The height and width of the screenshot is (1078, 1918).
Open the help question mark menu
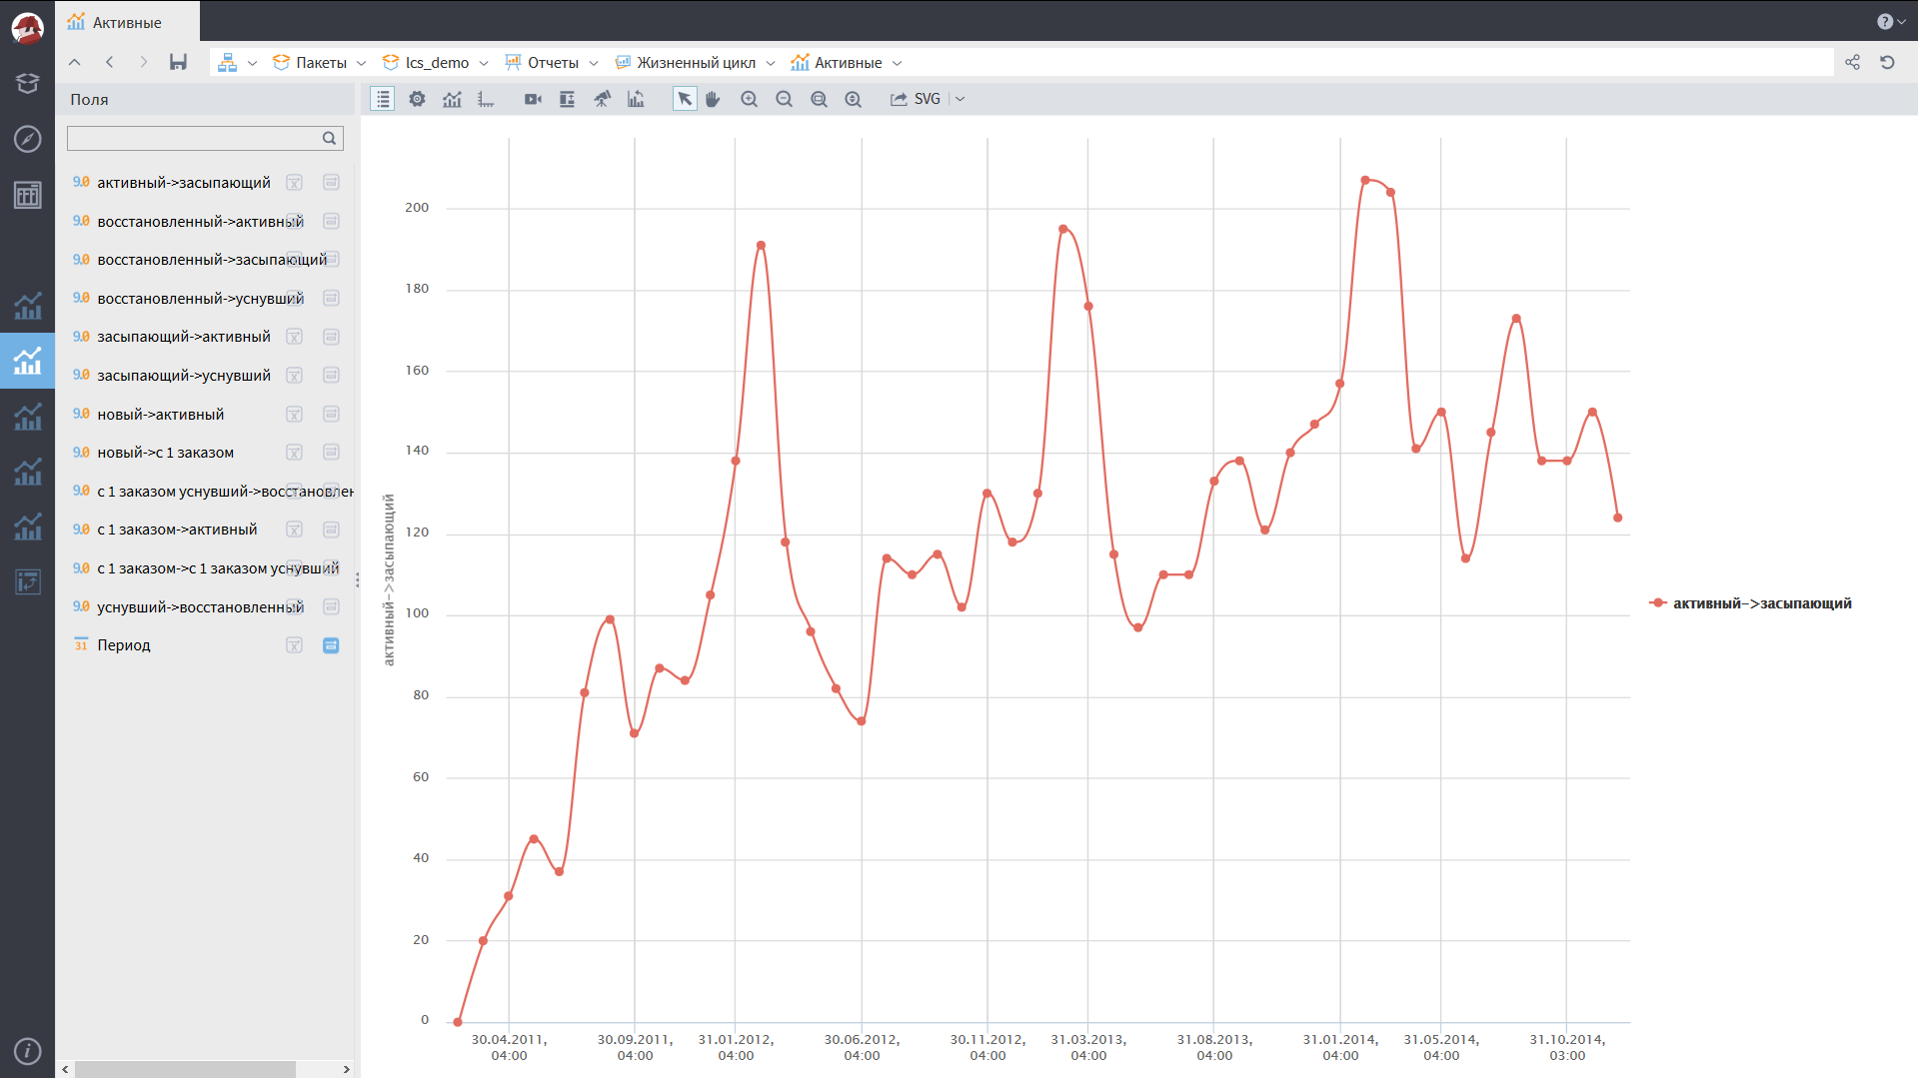[x=1890, y=21]
